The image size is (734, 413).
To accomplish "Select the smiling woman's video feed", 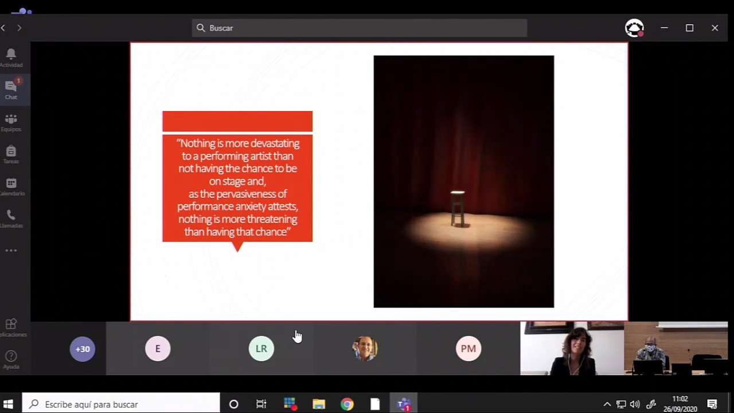I will [572, 349].
